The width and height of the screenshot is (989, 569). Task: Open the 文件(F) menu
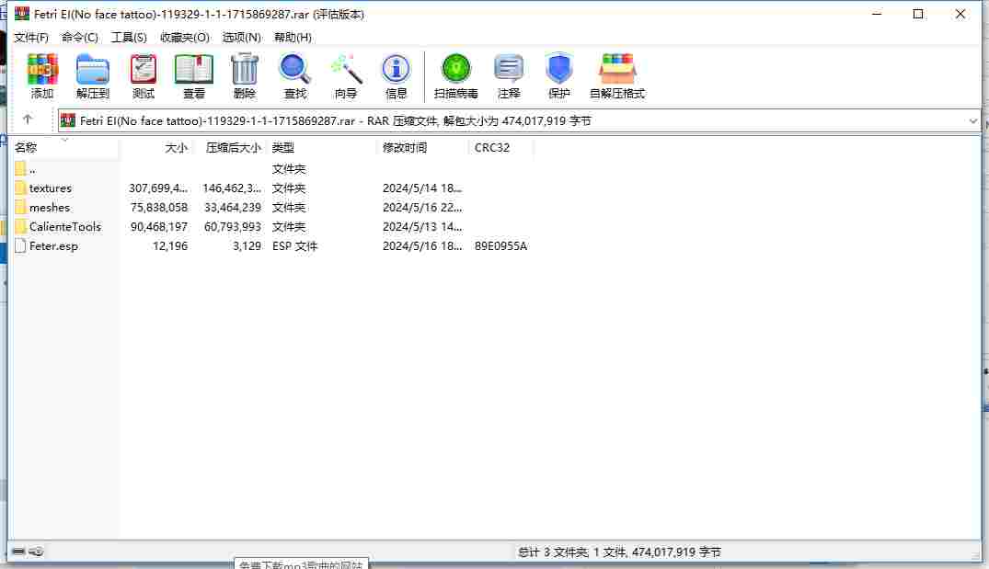click(31, 37)
